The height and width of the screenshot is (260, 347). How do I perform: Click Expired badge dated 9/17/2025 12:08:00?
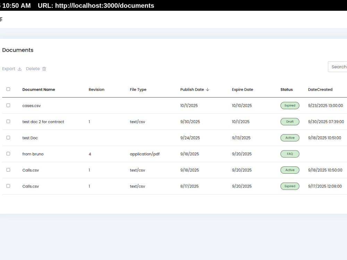tap(290, 186)
